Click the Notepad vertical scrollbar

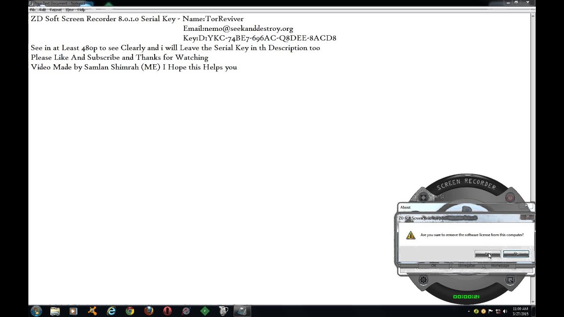533,158
